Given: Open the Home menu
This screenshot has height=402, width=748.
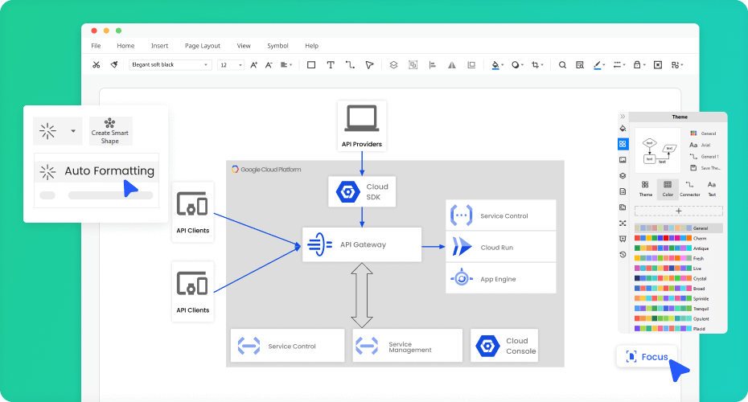Looking at the screenshot, I should click(125, 46).
